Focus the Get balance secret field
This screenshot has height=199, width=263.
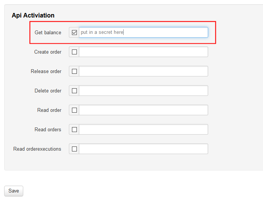click(143, 33)
